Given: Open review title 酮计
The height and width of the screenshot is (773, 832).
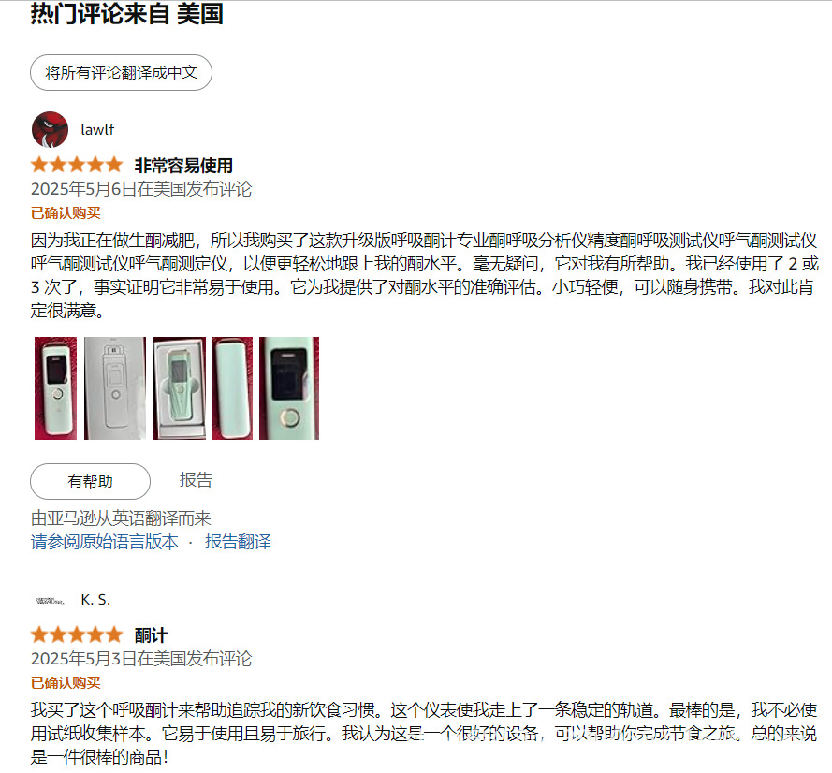Looking at the screenshot, I should click(x=151, y=635).
